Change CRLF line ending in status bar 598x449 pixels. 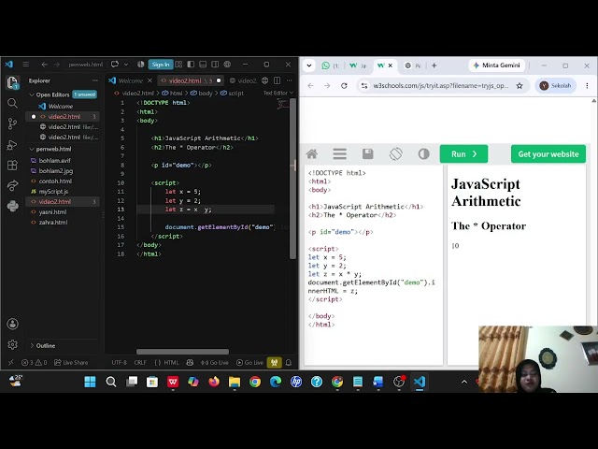point(140,362)
